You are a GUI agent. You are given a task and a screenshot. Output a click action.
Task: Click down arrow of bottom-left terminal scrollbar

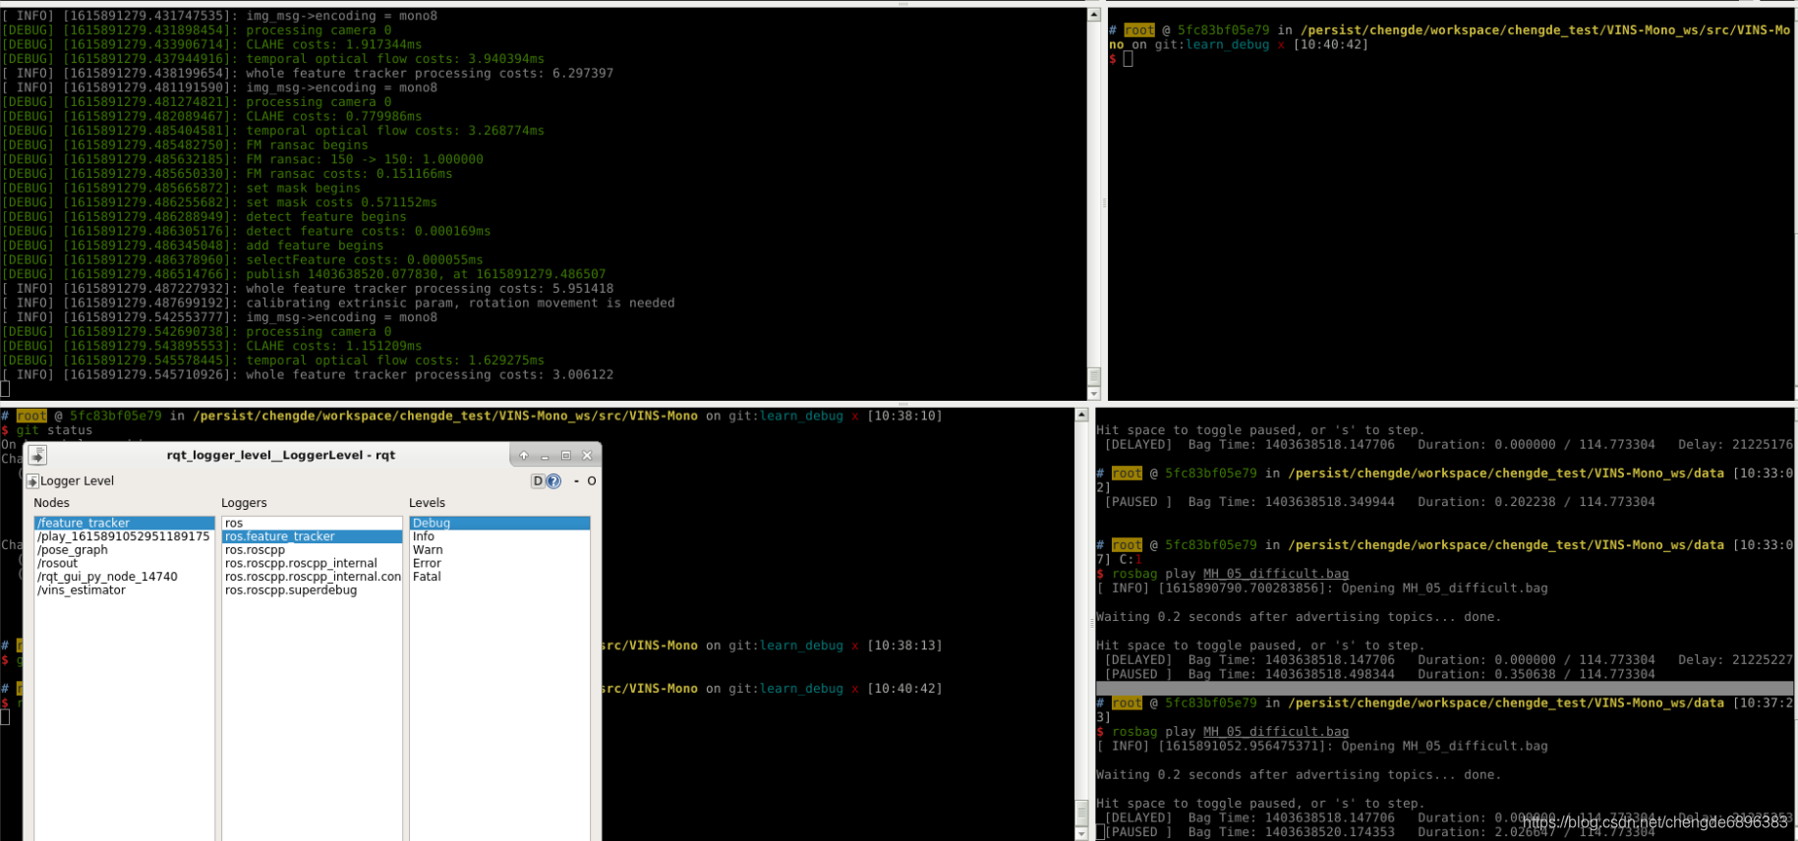click(x=1082, y=833)
